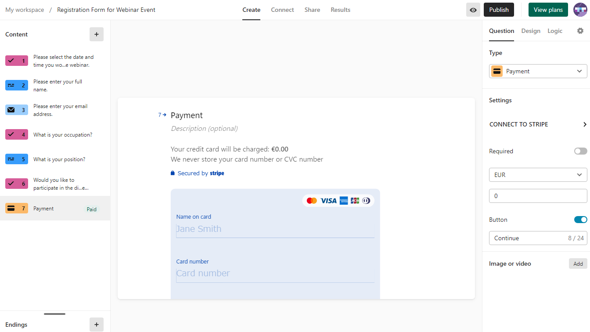Switch to the Design tab
590x332 pixels.
[531, 31]
